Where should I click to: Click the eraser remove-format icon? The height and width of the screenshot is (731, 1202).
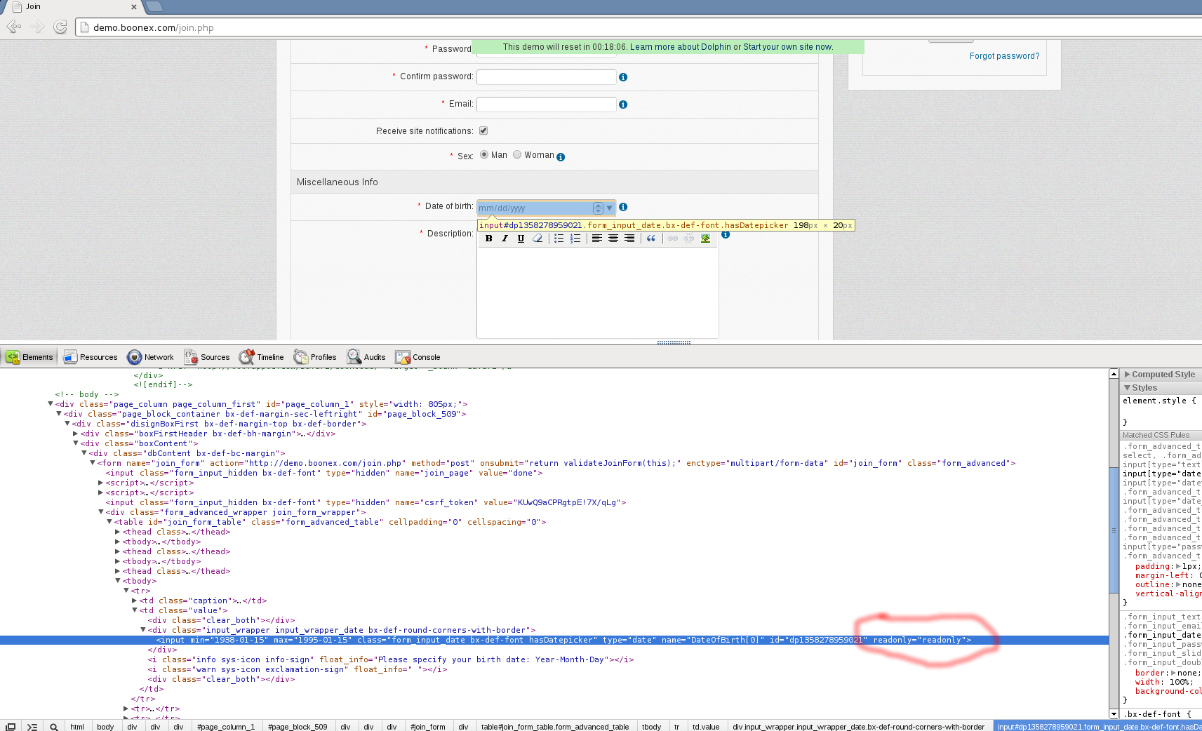tap(537, 239)
